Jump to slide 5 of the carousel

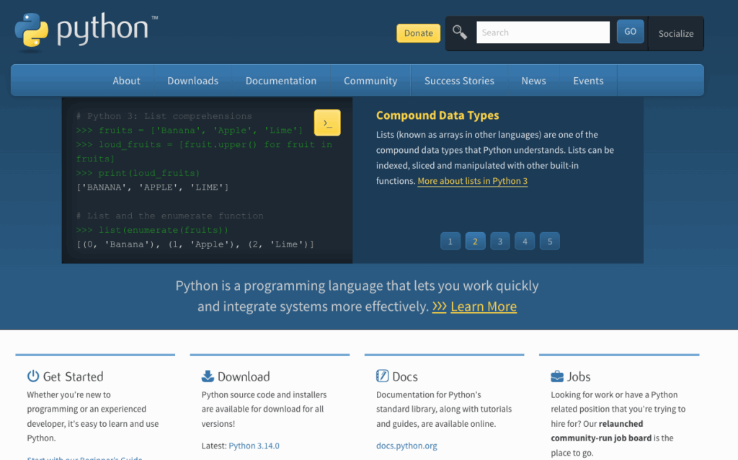549,242
